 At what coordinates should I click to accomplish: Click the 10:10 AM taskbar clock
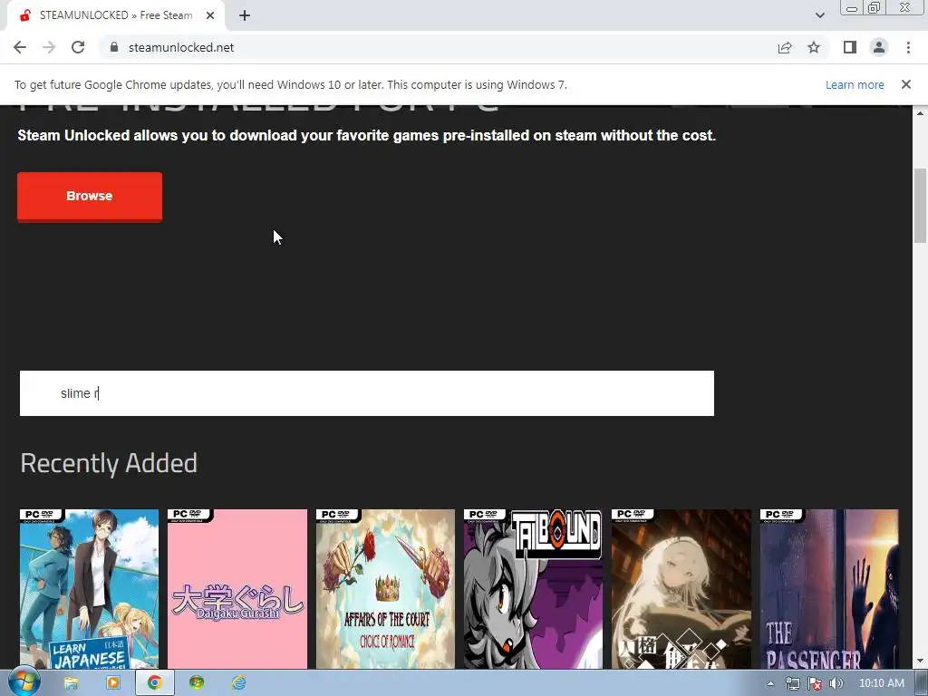pos(881,683)
